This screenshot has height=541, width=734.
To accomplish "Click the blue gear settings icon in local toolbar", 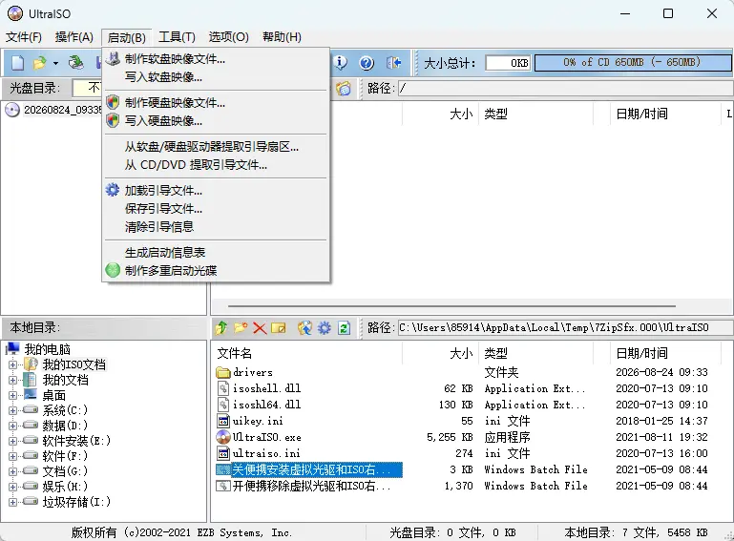I will [x=324, y=327].
